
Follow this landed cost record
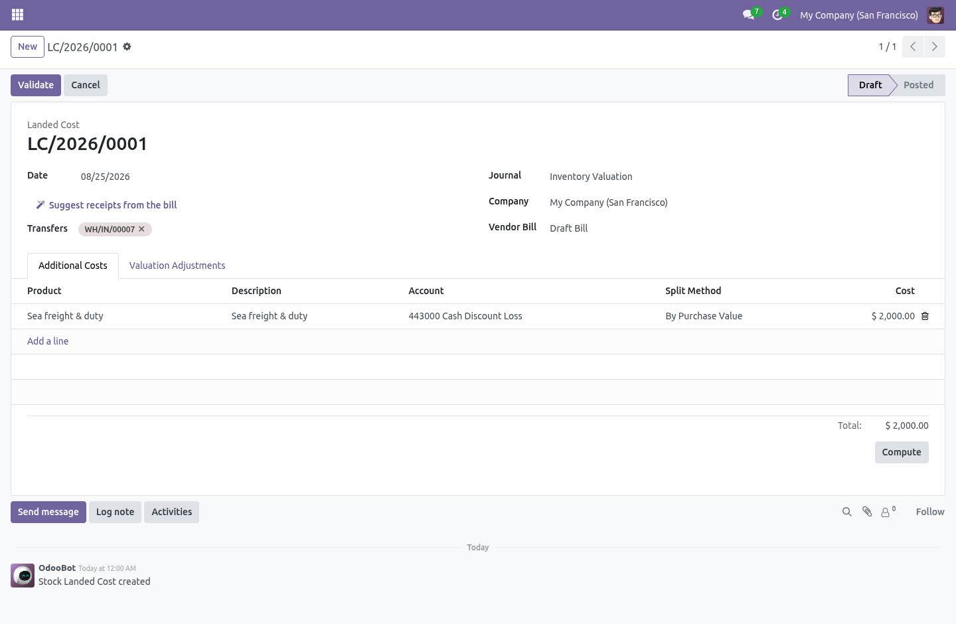(x=929, y=512)
